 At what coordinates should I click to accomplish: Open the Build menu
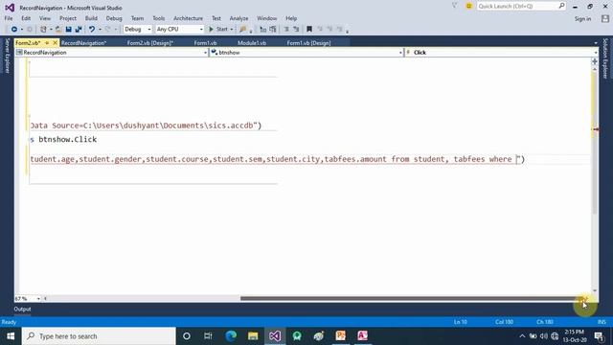(91, 18)
